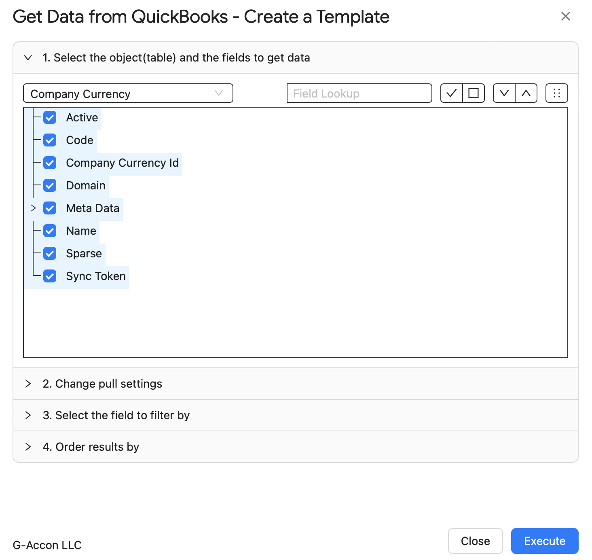
Task: Uncheck the Active field checkbox
Action: click(x=50, y=118)
